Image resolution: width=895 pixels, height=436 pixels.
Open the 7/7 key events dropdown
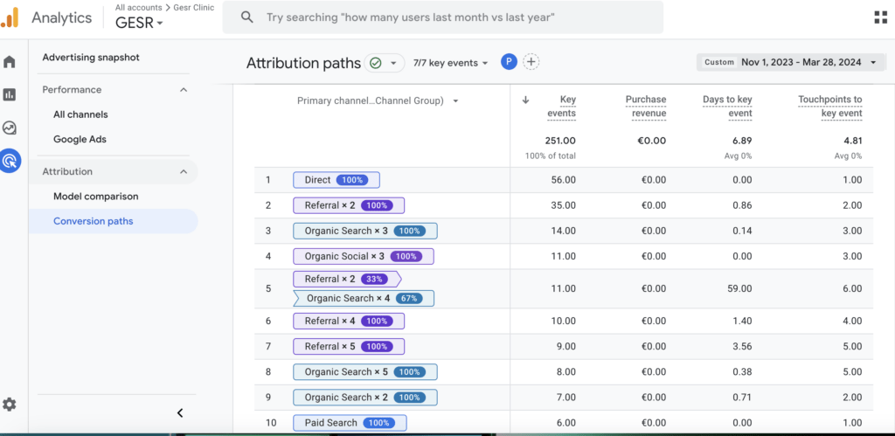451,63
